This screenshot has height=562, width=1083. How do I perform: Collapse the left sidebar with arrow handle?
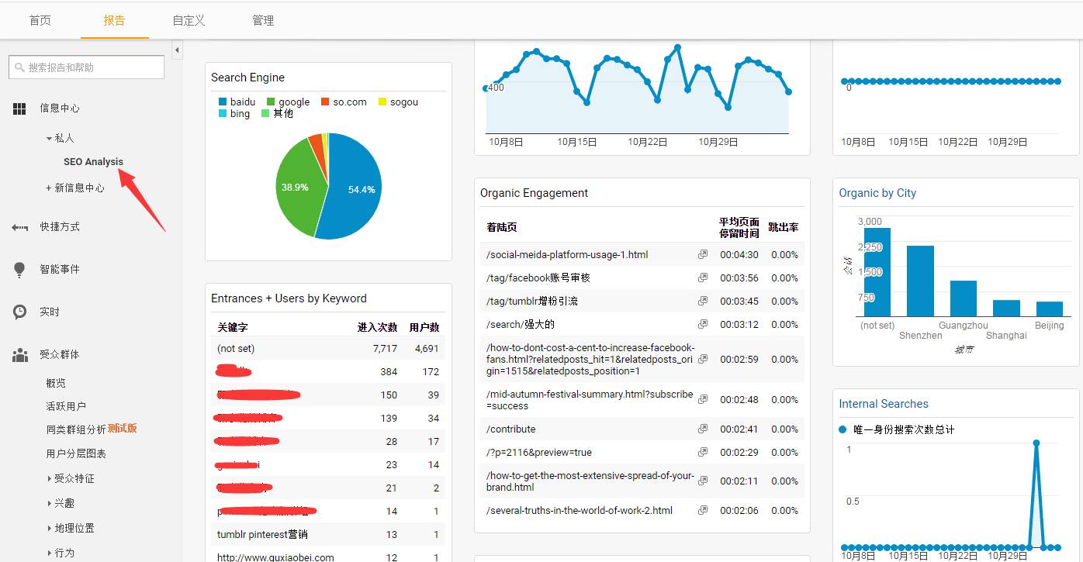(177, 50)
